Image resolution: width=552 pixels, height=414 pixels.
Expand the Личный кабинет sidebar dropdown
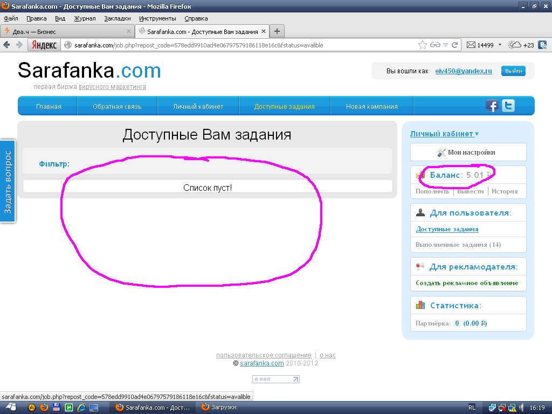pyautogui.click(x=444, y=134)
